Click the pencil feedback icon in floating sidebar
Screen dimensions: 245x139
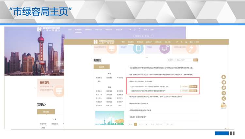[224, 98]
